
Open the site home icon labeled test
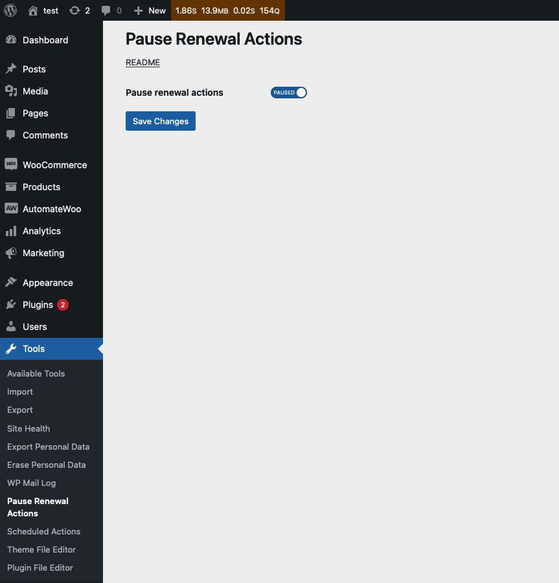(33, 10)
